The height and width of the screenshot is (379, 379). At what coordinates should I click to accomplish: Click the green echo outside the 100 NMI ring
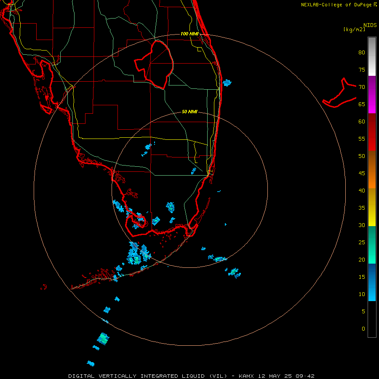[x=103, y=339]
